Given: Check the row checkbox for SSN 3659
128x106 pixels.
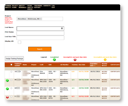Looking at the screenshot, I should [x=11, y=88].
